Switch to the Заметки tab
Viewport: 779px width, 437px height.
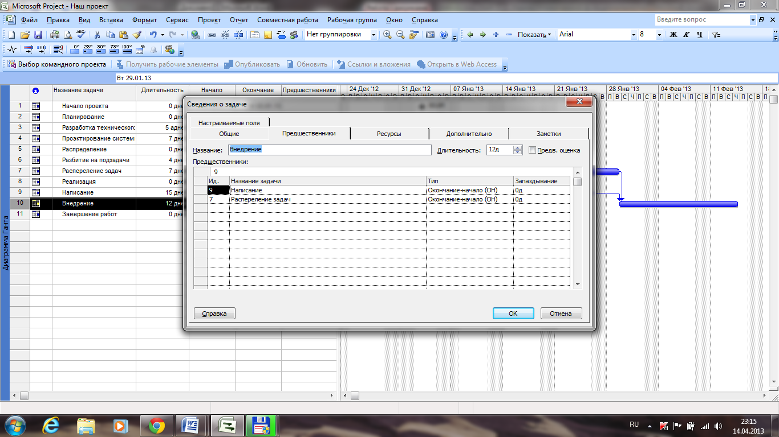point(549,134)
